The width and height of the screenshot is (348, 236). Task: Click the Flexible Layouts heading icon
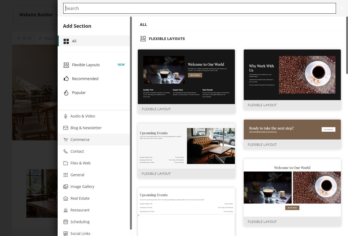(143, 39)
